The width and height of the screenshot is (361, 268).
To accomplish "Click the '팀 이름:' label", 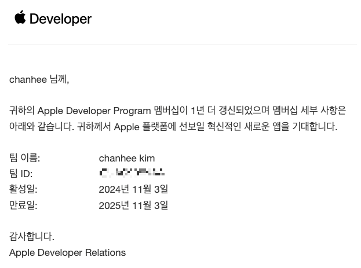I will coord(25,158).
